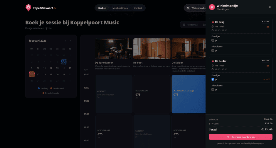276x148 pixels.
Task: Open the Boeken tab
Action: click(x=102, y=8)
